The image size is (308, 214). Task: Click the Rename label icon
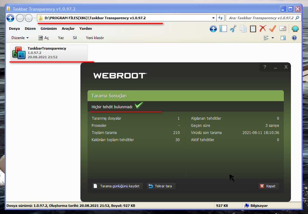(x=283, y=29)
